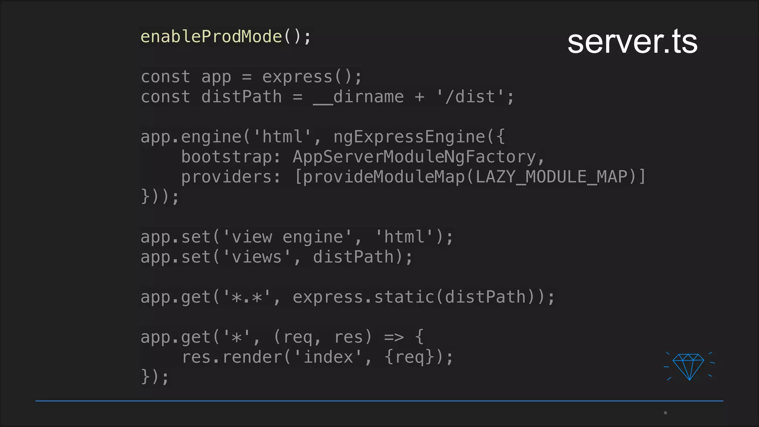Click the distPath declaration line
The height and width of the screenshot is (427, 759).
click(x=327, y=97)
